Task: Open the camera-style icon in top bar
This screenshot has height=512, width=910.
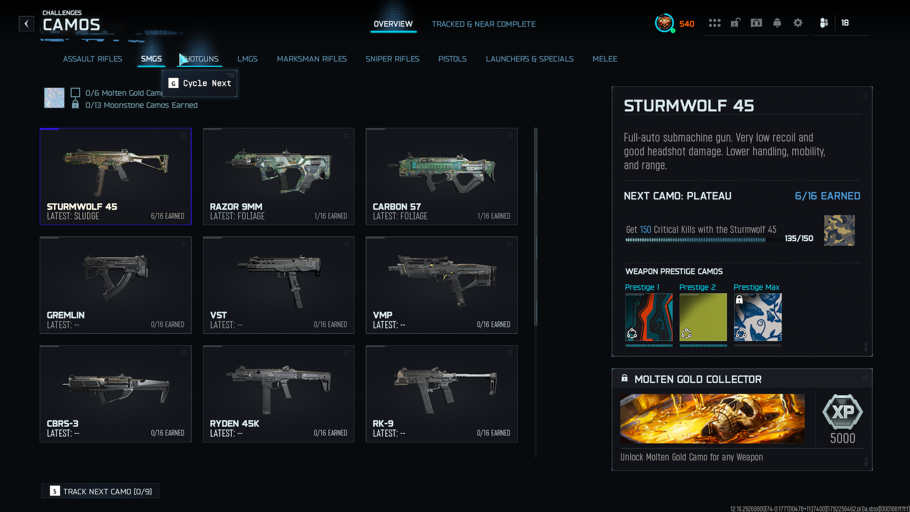Action: (756, 23)
